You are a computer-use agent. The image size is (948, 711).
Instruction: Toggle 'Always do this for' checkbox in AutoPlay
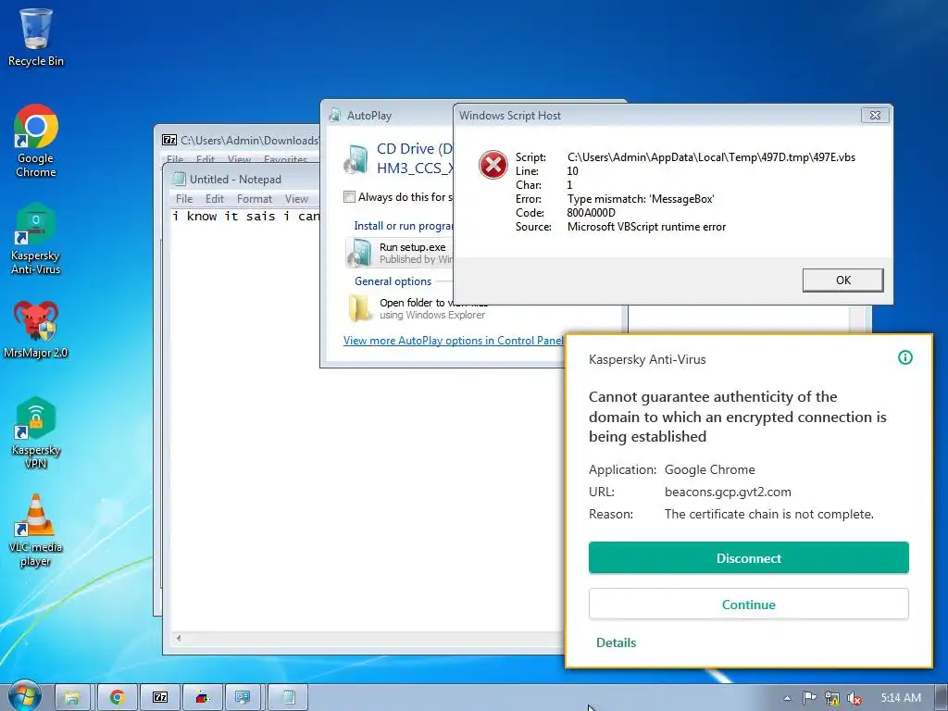tap(349, 196)
